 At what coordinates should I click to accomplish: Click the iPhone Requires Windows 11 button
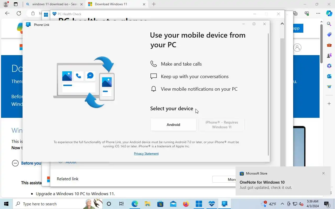[x=222, y=125]
